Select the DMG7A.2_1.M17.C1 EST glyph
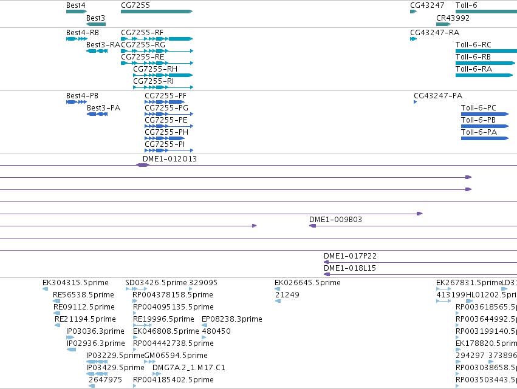Screen dimensions: 517x389 click(x=157, y=374)
